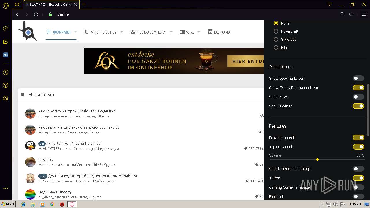Enable Splash screen on startup
370x208 pixels.
coord(358,169)
